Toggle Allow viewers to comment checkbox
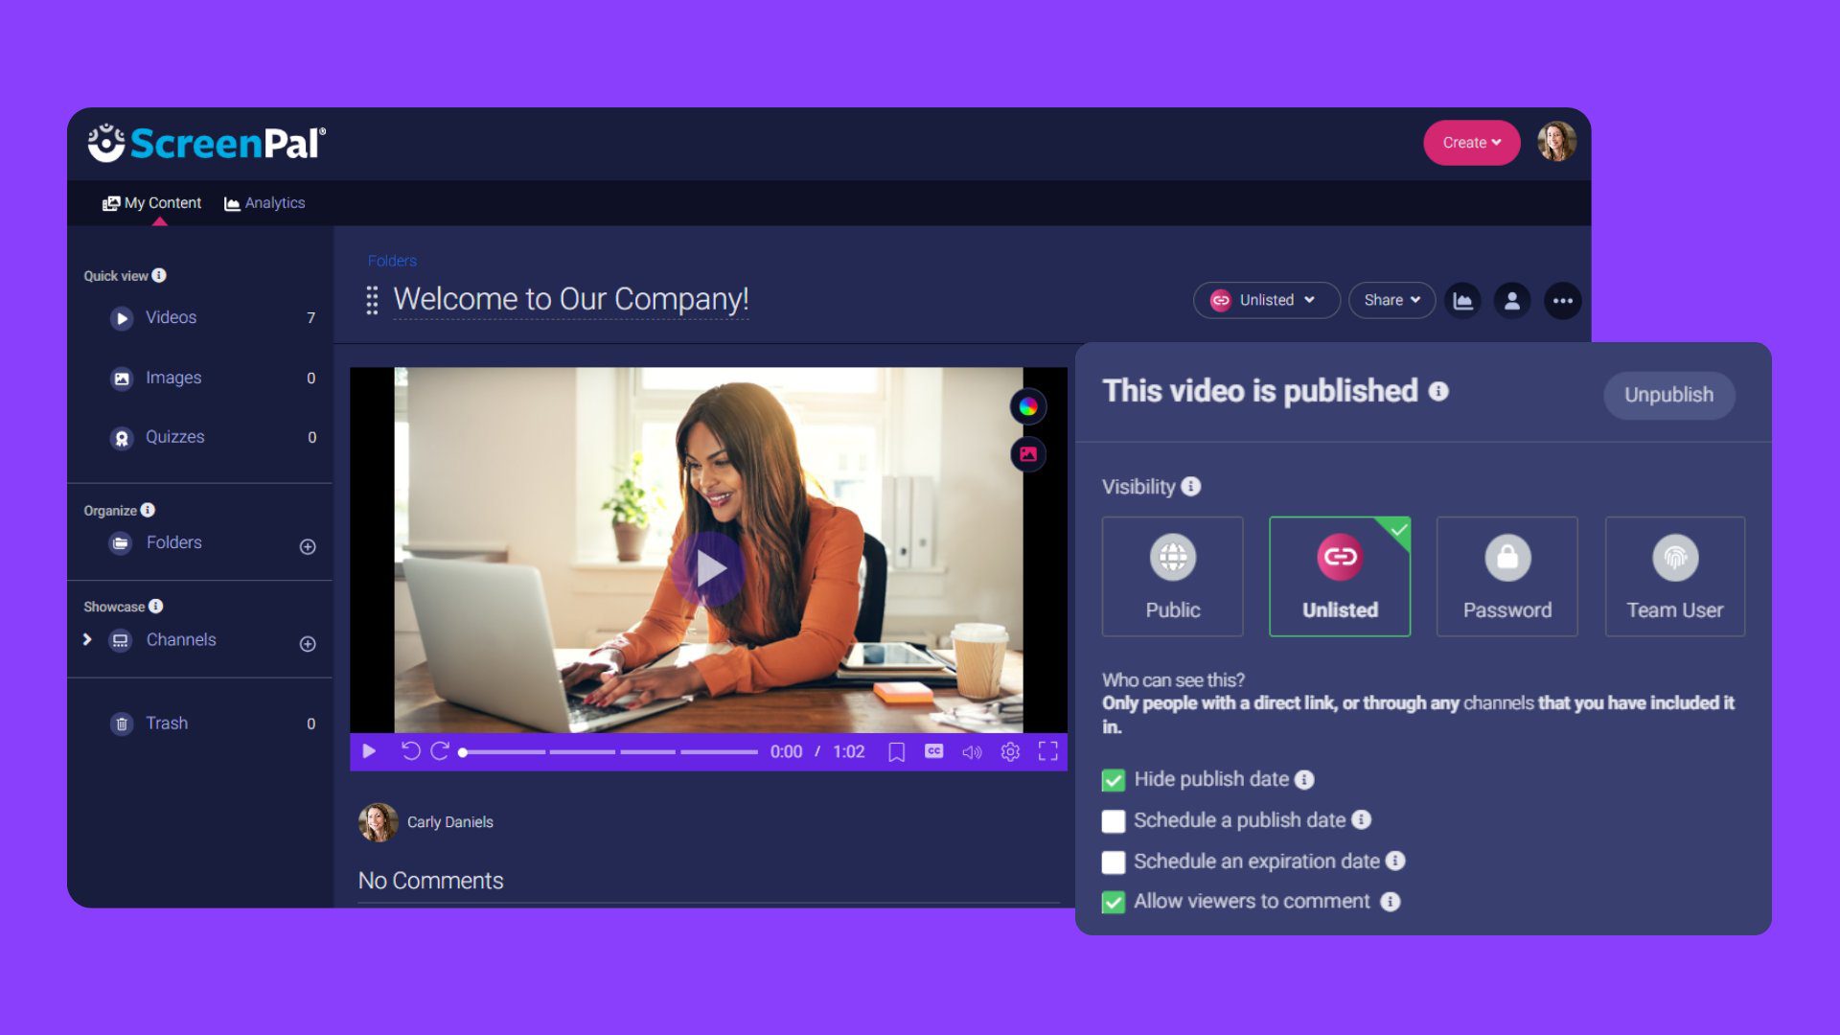The height and width of the screenshot is (1035, 1840). pos(1111,903)
